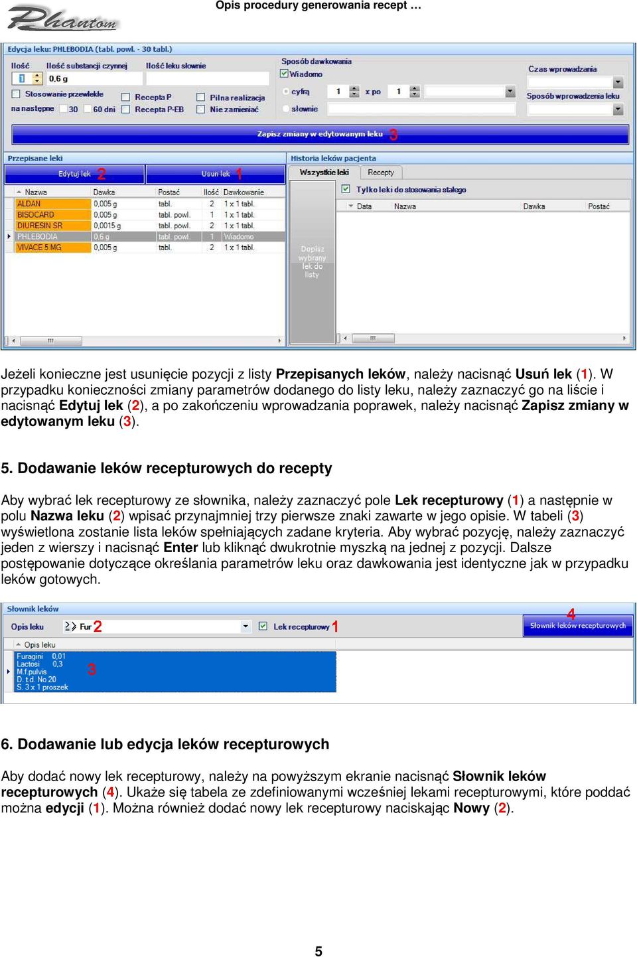Screen dimensions: 637x957
Task: Click the sort arrow in Data header
Action: tap(350, 206)
